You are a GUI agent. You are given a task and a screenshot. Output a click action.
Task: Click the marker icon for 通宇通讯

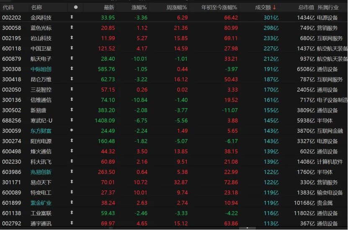pos(72,223)
